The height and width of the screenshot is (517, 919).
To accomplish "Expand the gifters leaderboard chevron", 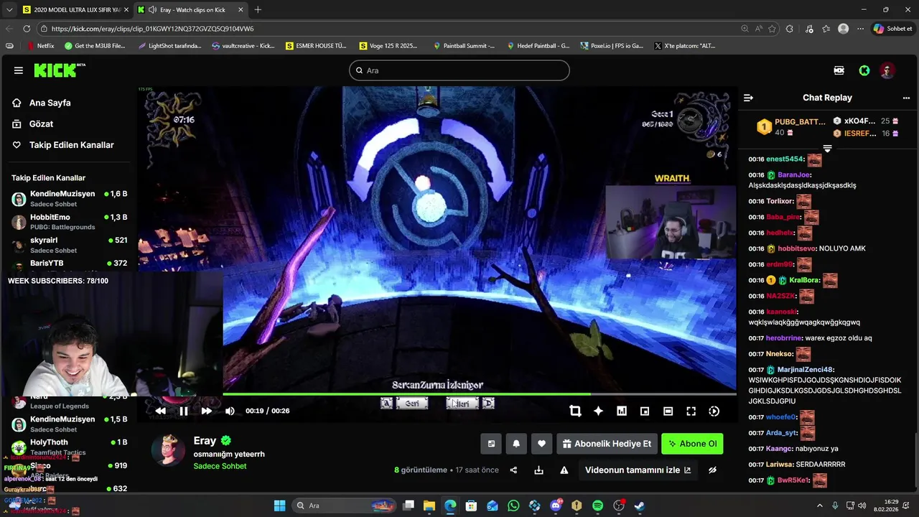I will (x=827, y=148).
